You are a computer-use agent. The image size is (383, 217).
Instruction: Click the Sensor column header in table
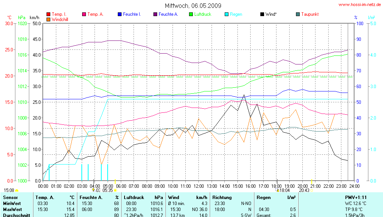[x=10, y=197]
